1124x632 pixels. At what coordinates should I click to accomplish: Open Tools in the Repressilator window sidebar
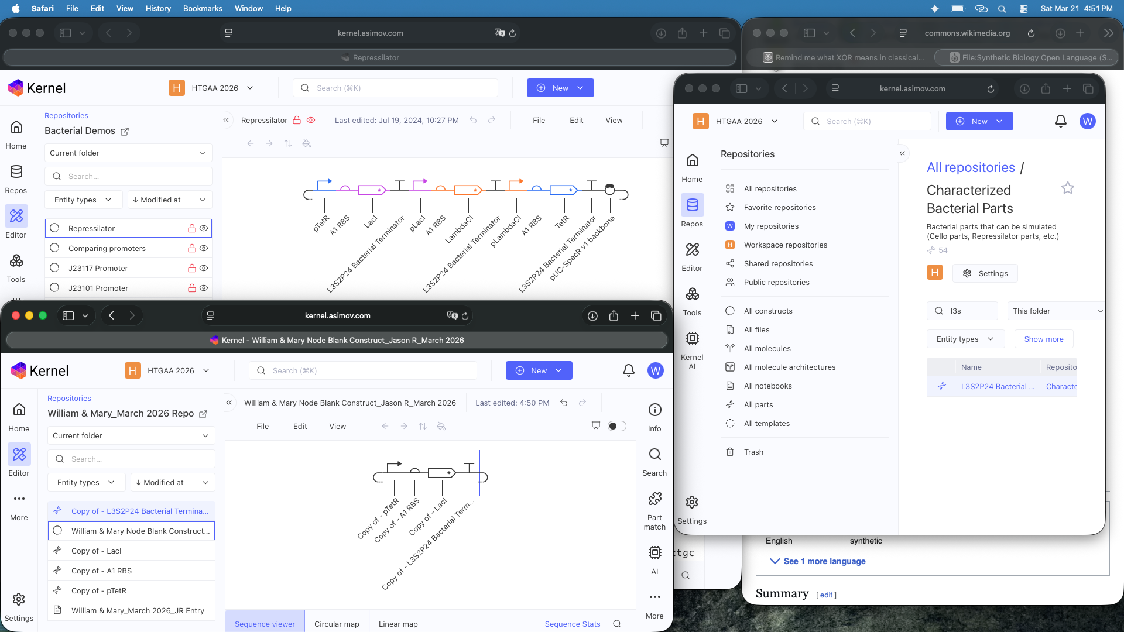pyautogui.click(x=16, y=267)
